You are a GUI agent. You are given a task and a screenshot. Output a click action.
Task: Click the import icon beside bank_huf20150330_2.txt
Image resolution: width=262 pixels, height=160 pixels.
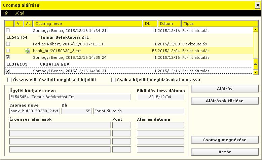pyautogui.click(x=27, y=51)
